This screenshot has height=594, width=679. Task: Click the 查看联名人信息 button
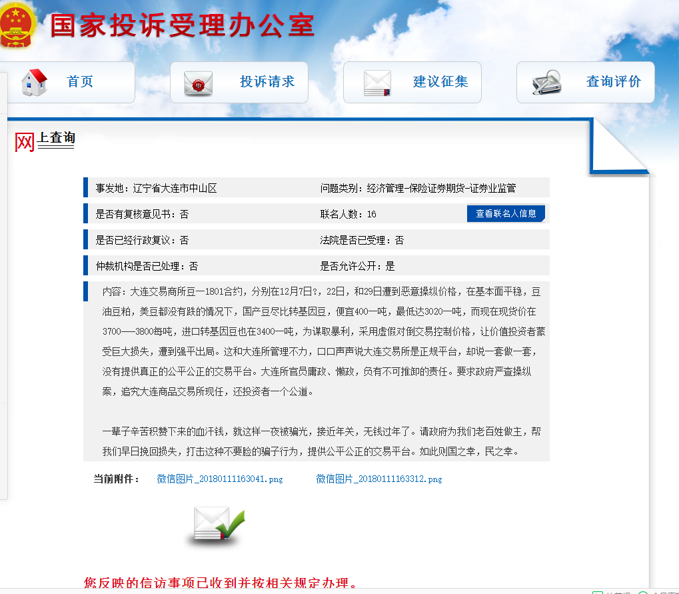506,213
